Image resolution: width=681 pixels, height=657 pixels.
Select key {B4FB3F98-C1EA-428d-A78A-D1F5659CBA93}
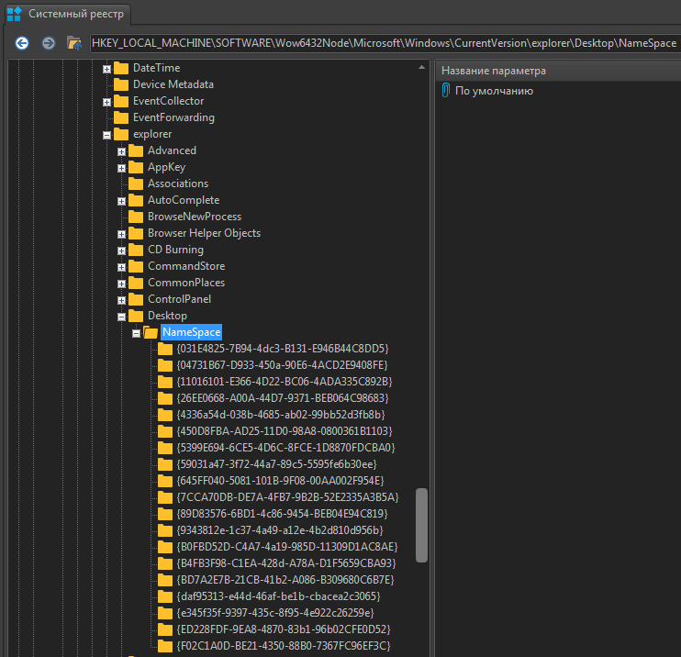[x=286, y=562]
